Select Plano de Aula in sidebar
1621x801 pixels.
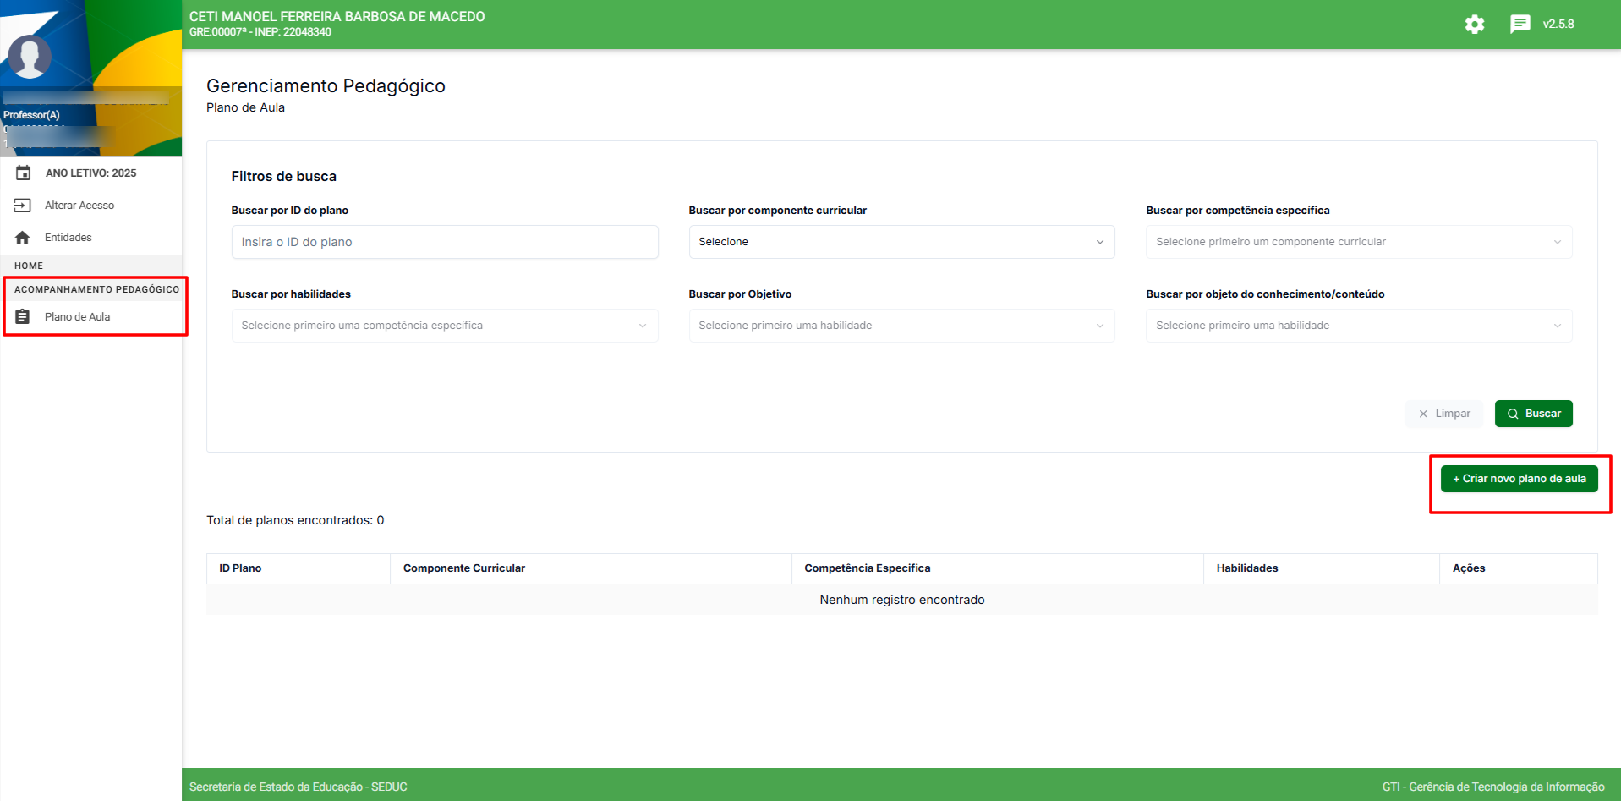point(78,317)
